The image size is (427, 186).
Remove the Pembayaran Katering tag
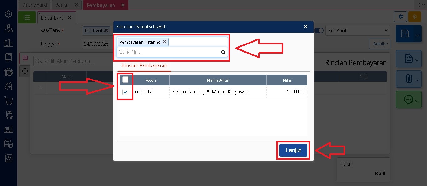[x=164, y=42]
